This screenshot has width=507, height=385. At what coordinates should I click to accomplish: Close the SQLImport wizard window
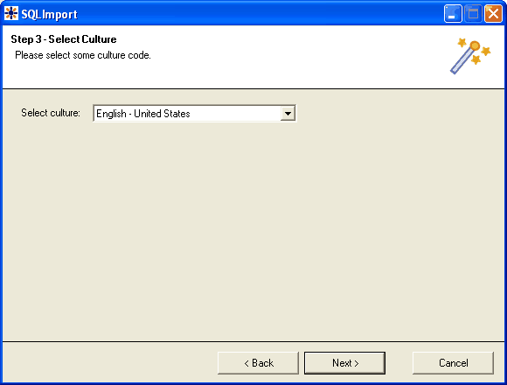tap(493, 14)
